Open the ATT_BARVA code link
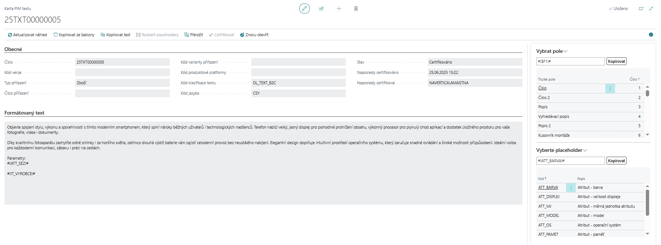 point(548,188)
